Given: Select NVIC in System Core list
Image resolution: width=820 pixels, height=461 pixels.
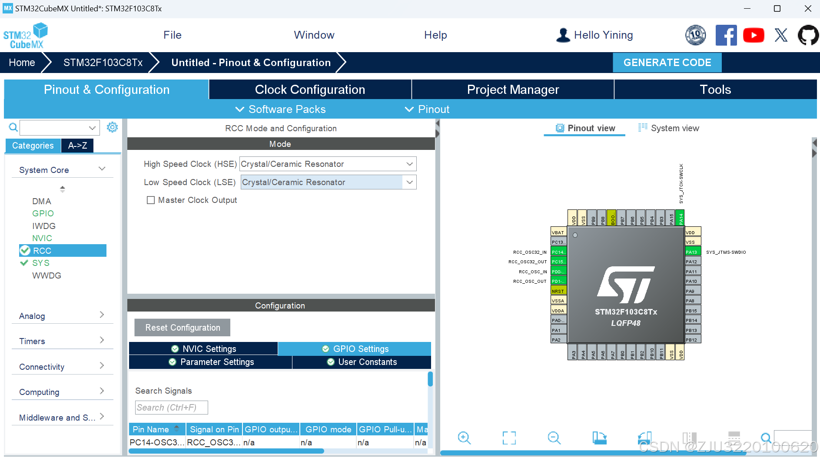Looking at the screenshot, I should [42, 238].
